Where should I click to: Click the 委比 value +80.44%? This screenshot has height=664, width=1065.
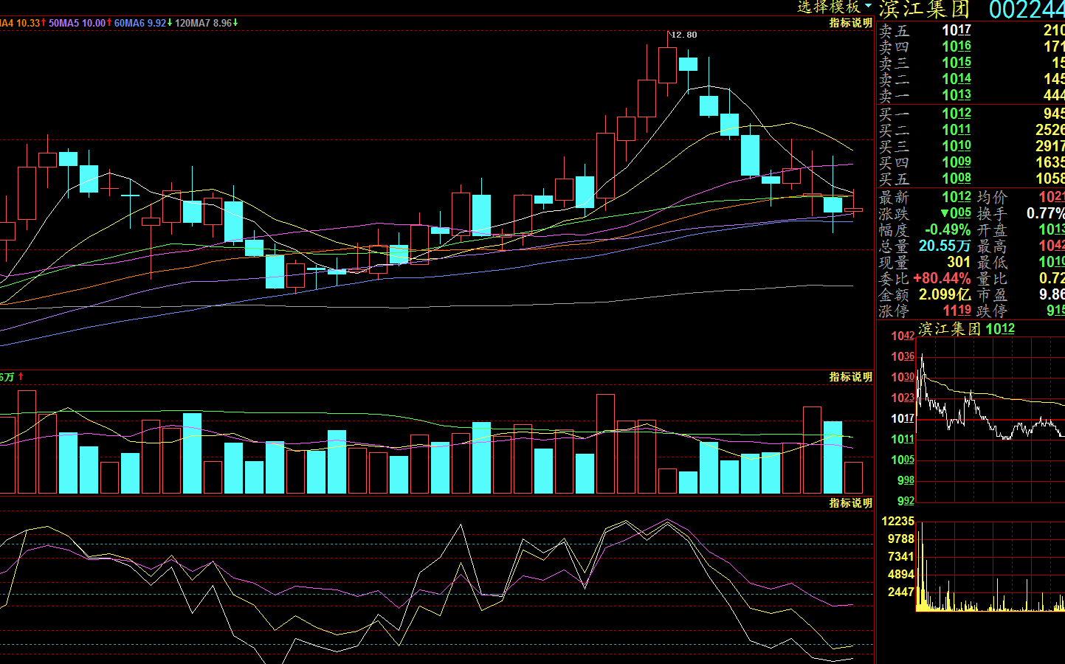pos(942,278)
